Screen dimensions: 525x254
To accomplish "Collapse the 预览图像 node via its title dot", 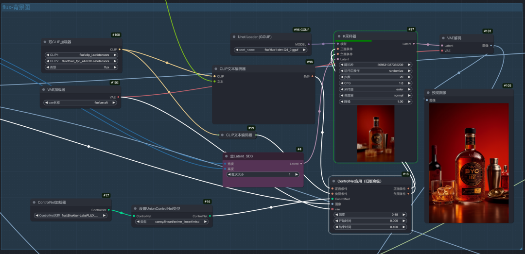I will pyautogui.click(x=428, y=93).
